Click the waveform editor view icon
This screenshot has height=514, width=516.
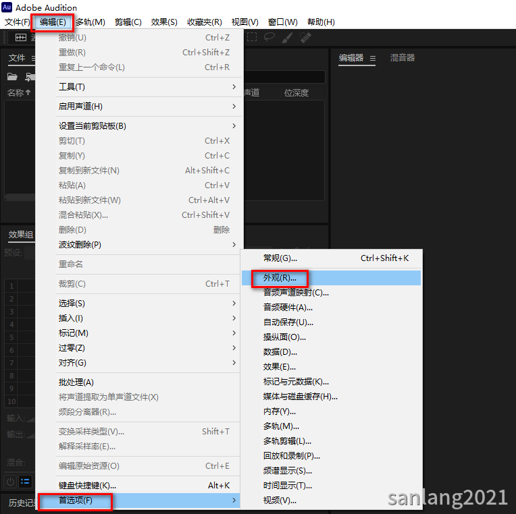pyautogui.click(x=21, y=38)
